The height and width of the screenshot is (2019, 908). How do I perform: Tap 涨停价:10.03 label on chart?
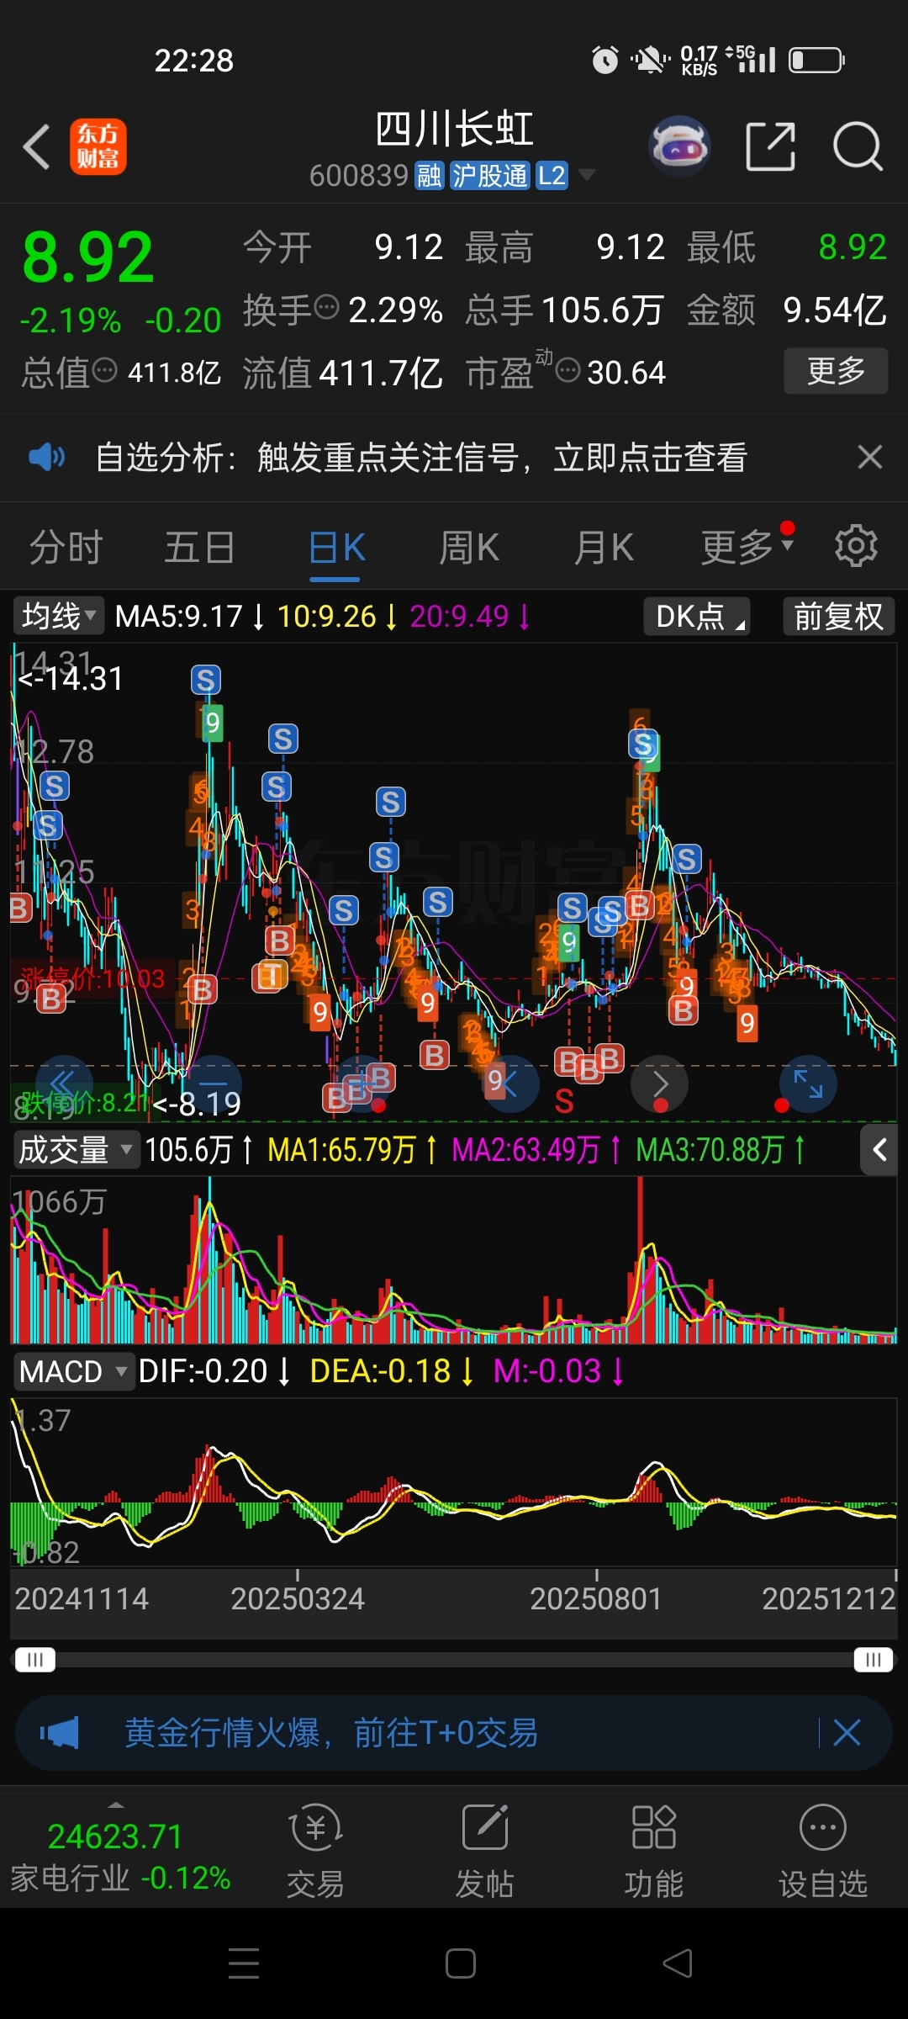92,978
